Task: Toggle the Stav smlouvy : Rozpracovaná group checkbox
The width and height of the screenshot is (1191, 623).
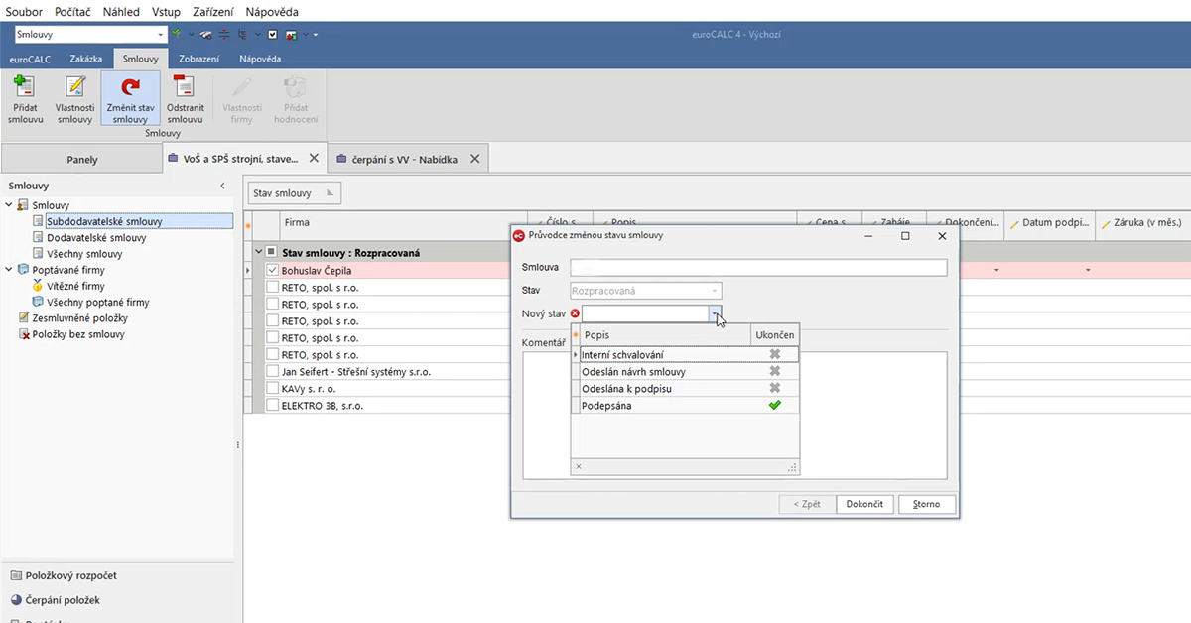Action: point(272,252)
